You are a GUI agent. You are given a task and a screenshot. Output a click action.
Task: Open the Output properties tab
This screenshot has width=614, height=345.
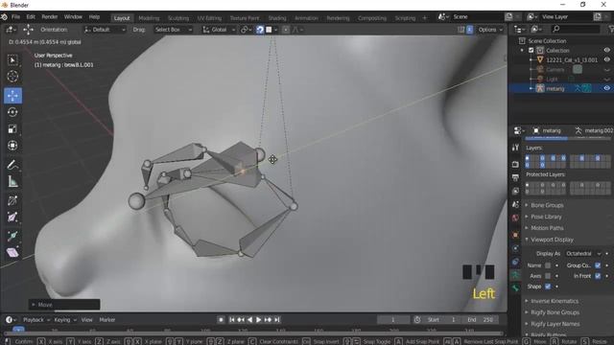515,177
